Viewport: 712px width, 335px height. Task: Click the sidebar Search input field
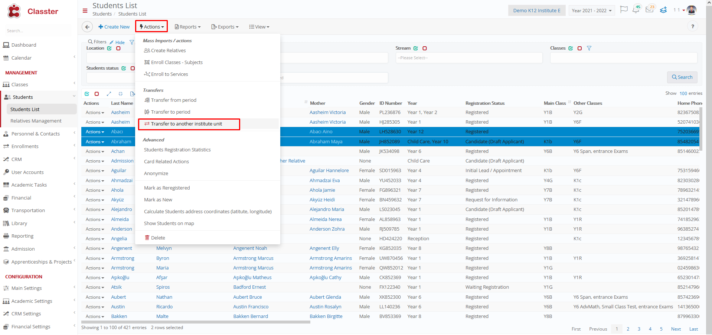coord(39,31)
